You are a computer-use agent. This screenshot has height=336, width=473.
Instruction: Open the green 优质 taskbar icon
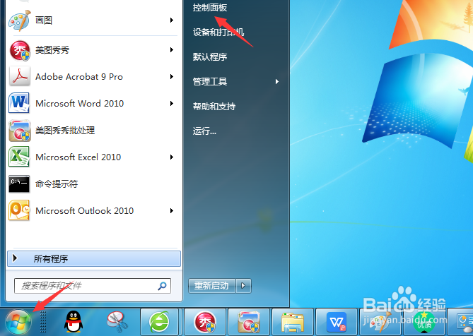(424, 322)
